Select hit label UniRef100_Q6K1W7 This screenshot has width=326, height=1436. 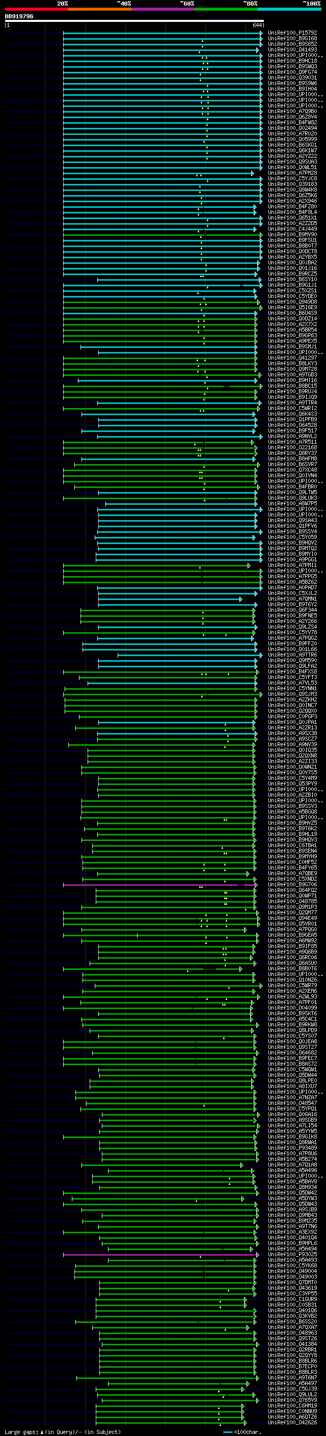(292, 150)
